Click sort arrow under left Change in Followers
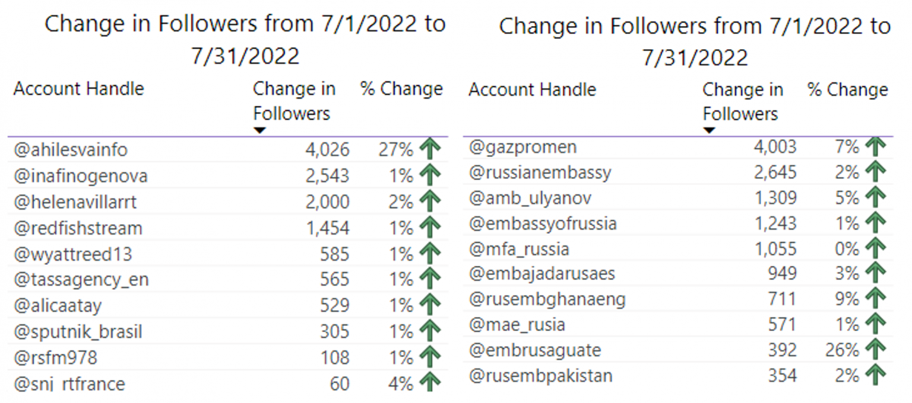Image resolution: width=912 pixels, height=403 pixels. (x=259, y=130)
